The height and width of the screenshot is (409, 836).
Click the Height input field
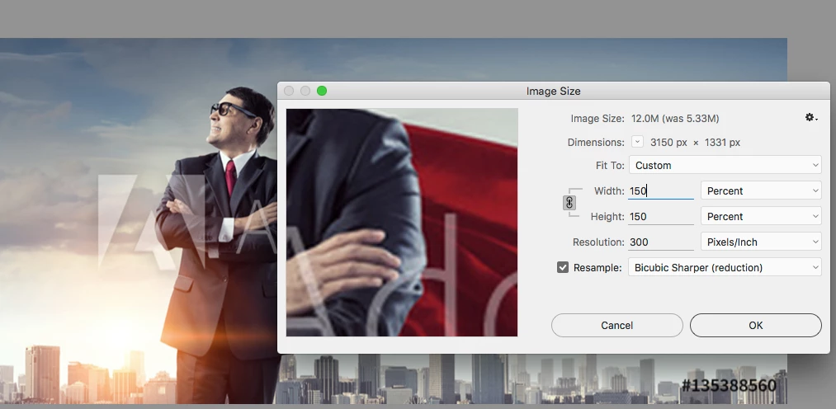click(x=660, y=216)
